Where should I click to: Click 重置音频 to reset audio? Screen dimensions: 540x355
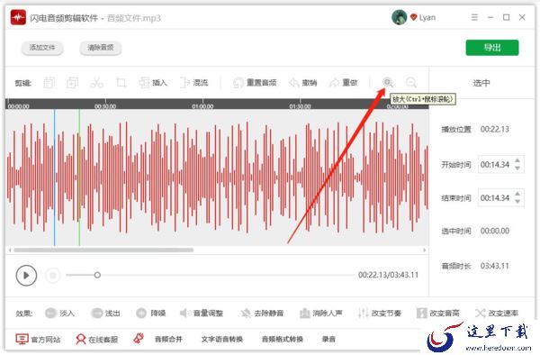[255, 83]
